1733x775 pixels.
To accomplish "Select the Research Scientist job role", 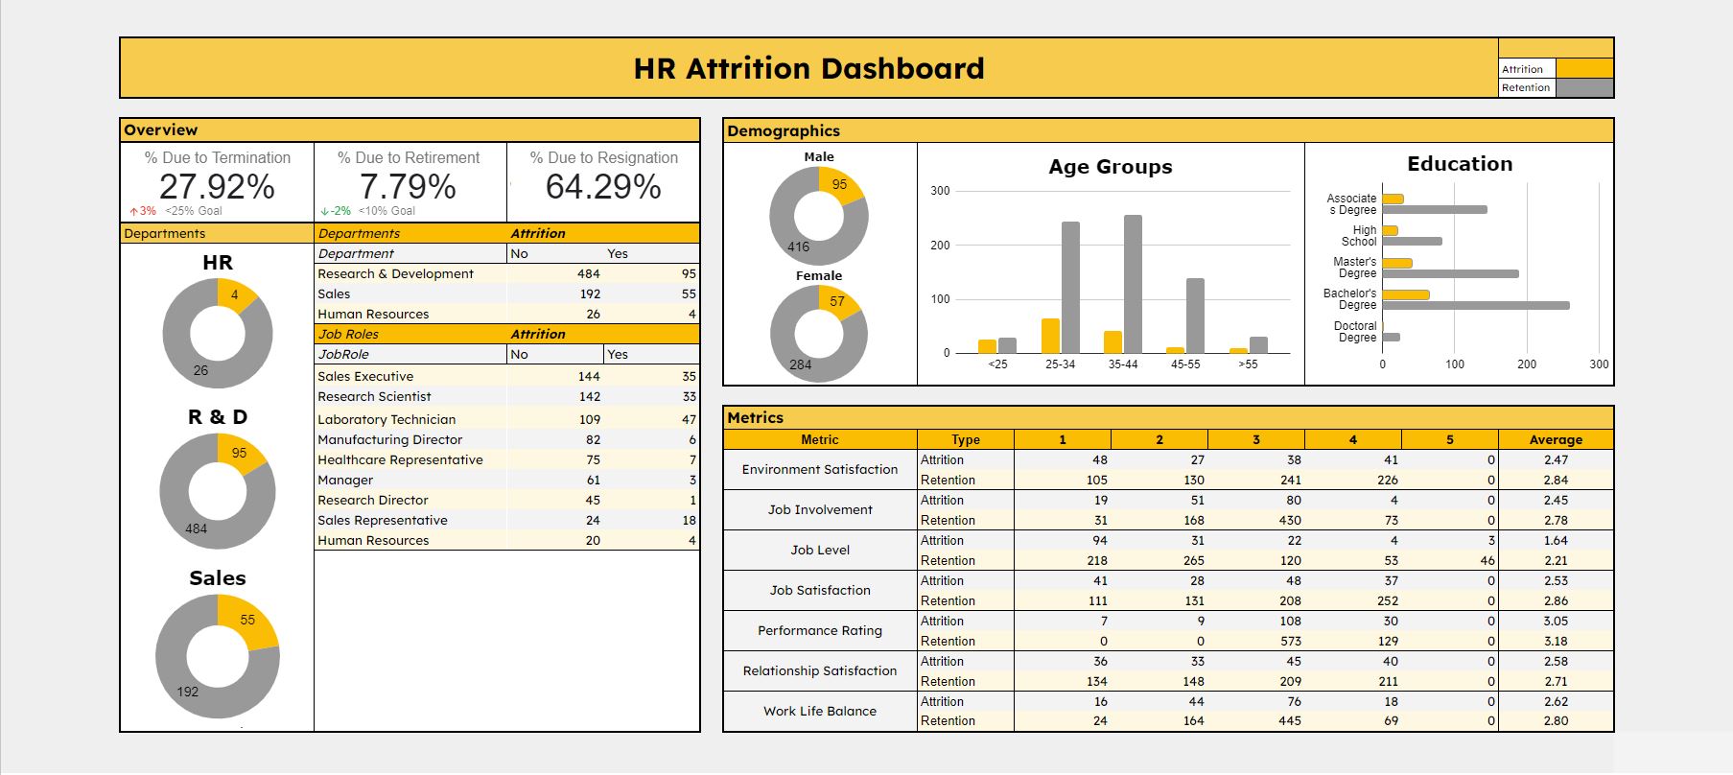I will point(374,396).
